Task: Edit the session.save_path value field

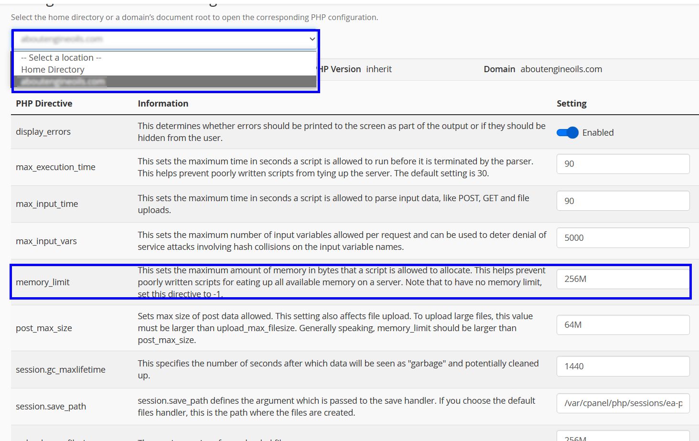Action: coord(623,403)
